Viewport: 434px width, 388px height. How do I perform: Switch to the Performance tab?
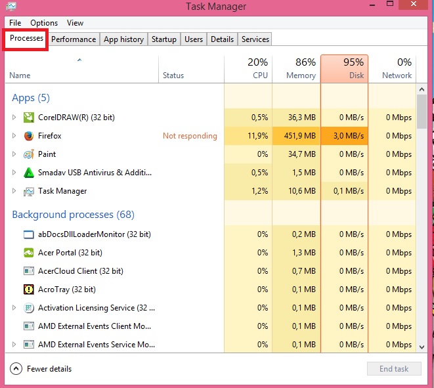(74, 39)
